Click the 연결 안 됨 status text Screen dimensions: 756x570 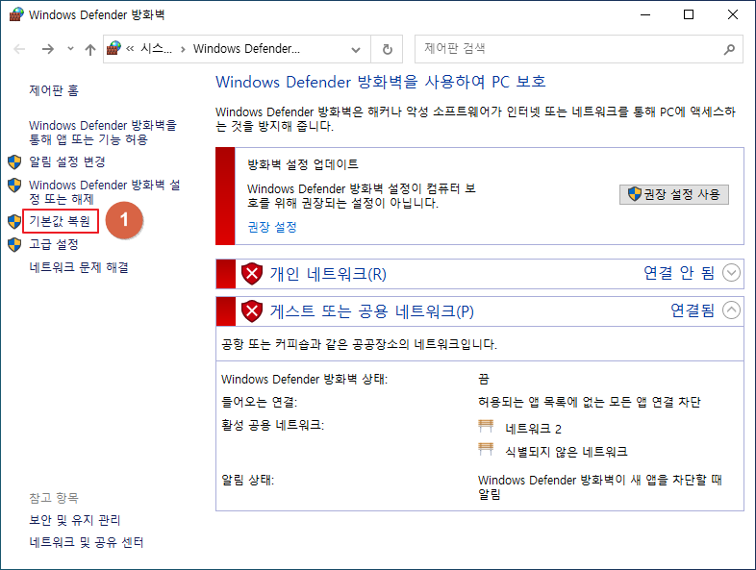(679, 273)
